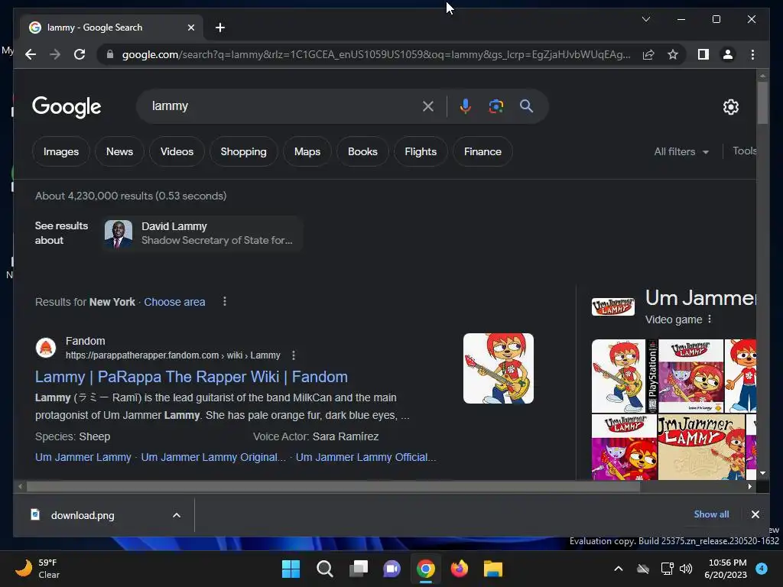Screen dimensions: 783x587
Task: Click the Choose area link
Action: (174, 302)
